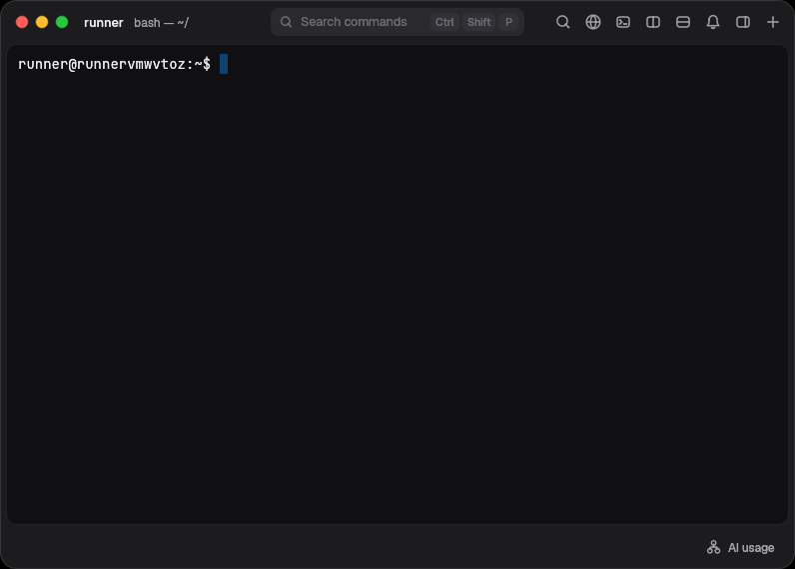
Task: Click the bash — ~/ session label
Action: (x=161, y=23)
